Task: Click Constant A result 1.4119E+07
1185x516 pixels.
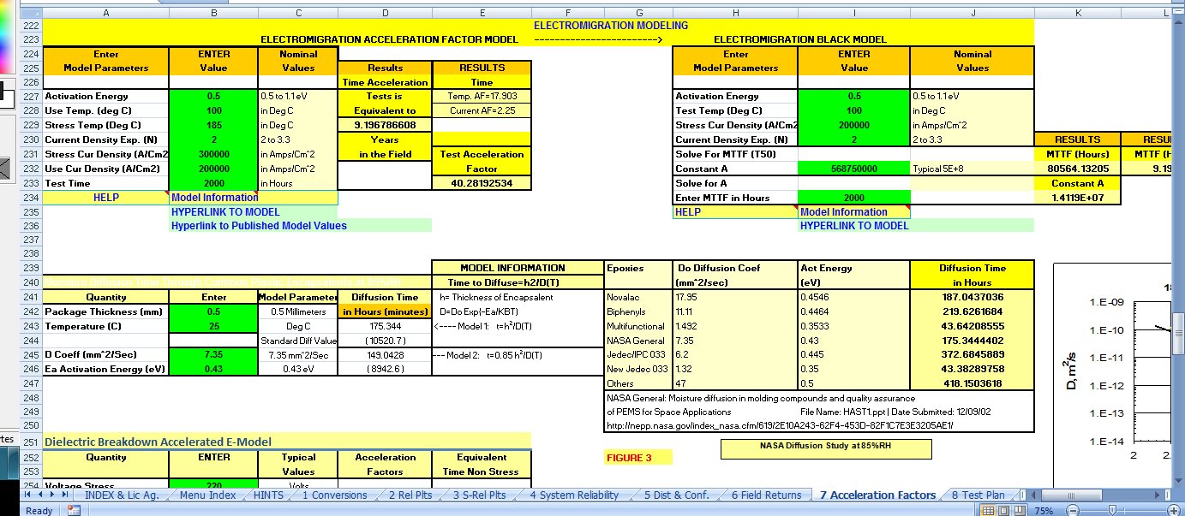Action: point(1076,198)
